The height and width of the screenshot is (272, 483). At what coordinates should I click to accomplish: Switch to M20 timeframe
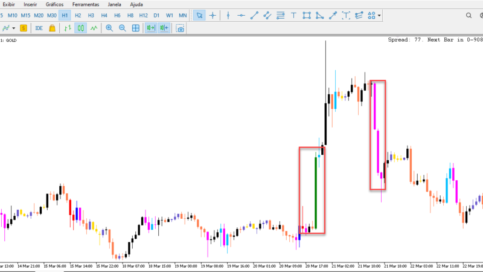click(x=39, y=16)
